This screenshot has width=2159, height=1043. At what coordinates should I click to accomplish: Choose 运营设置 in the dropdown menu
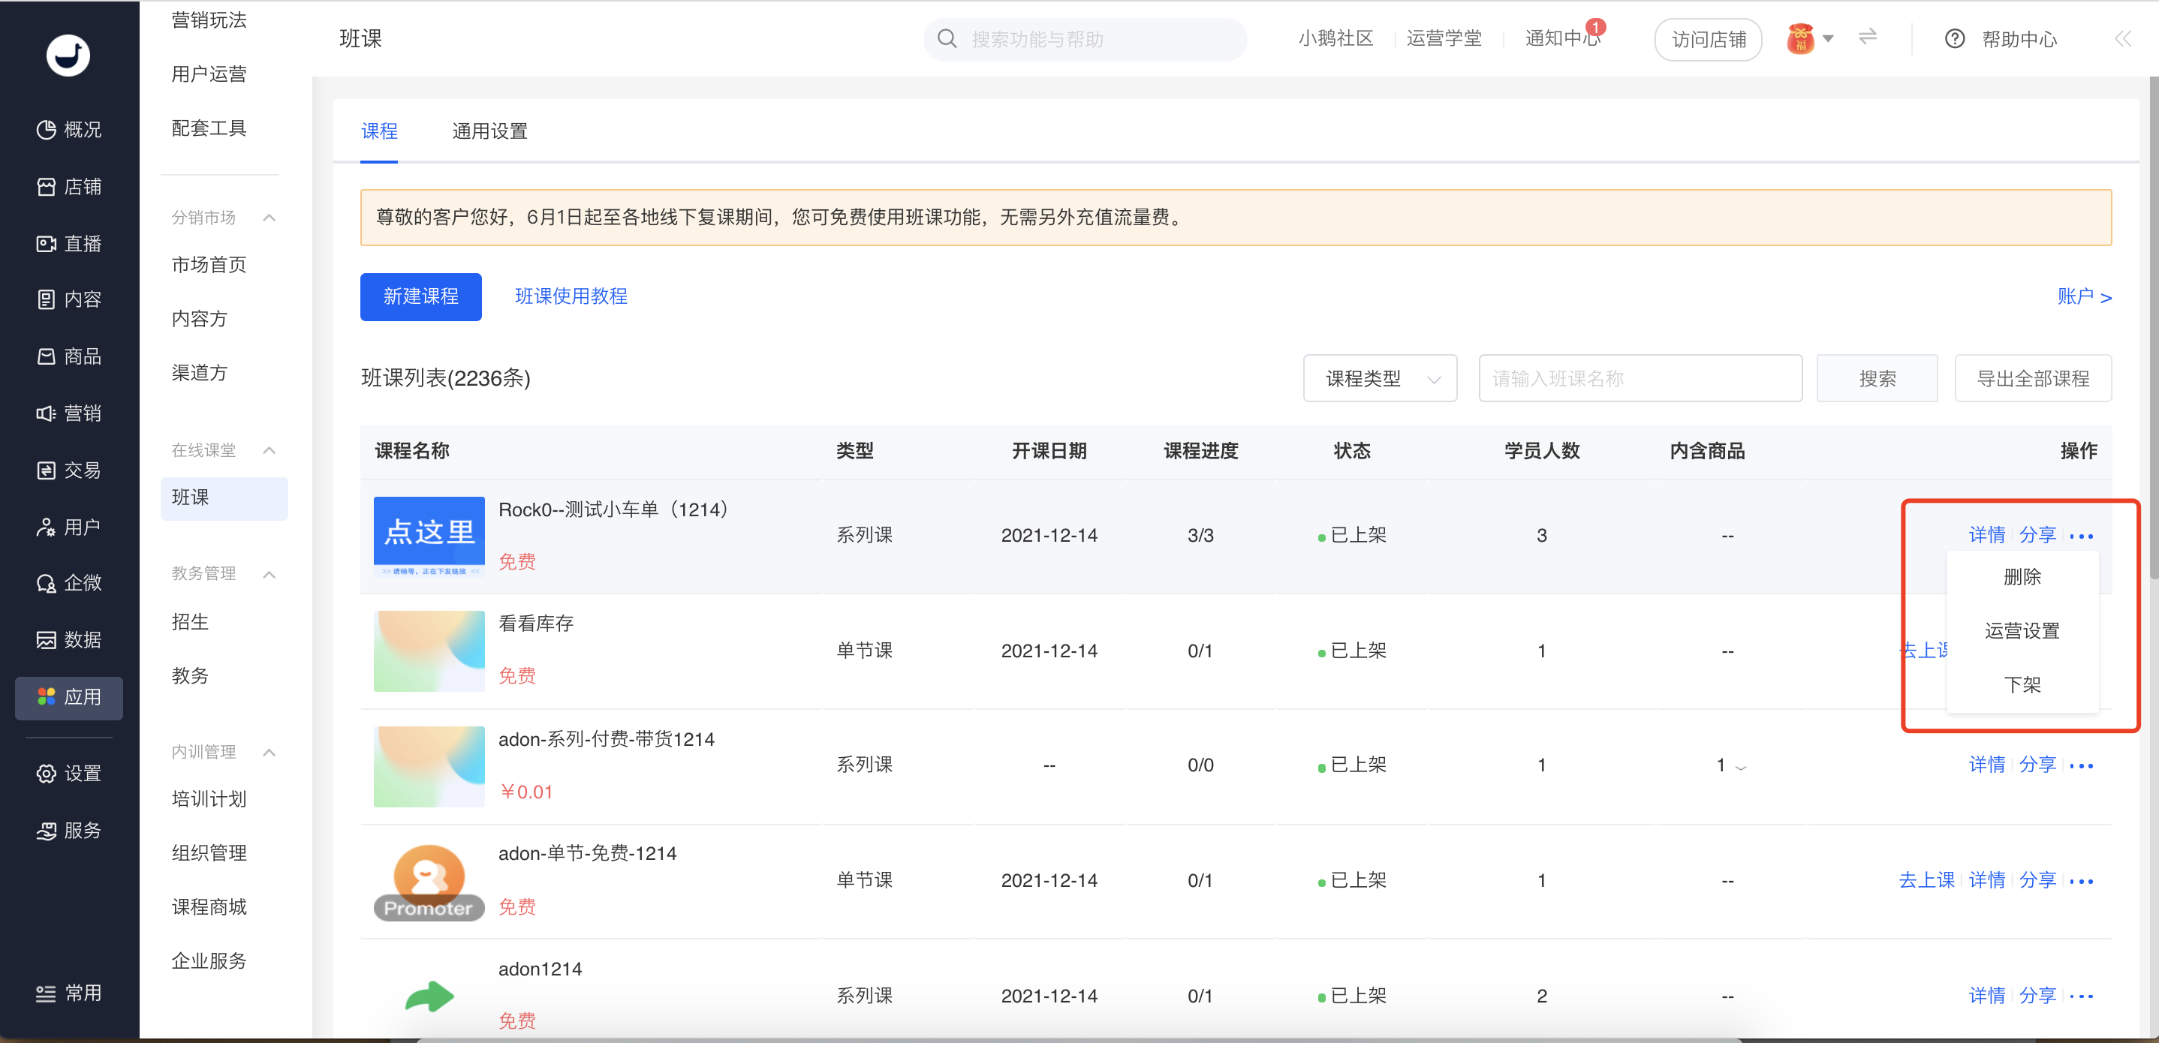click(2021, 630)
